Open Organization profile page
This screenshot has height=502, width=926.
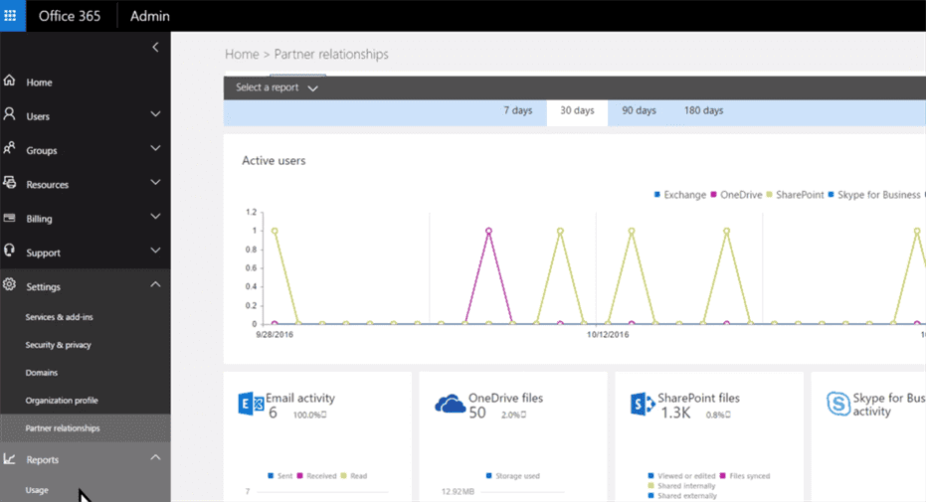pyautogui.click(x=62, y=401)
